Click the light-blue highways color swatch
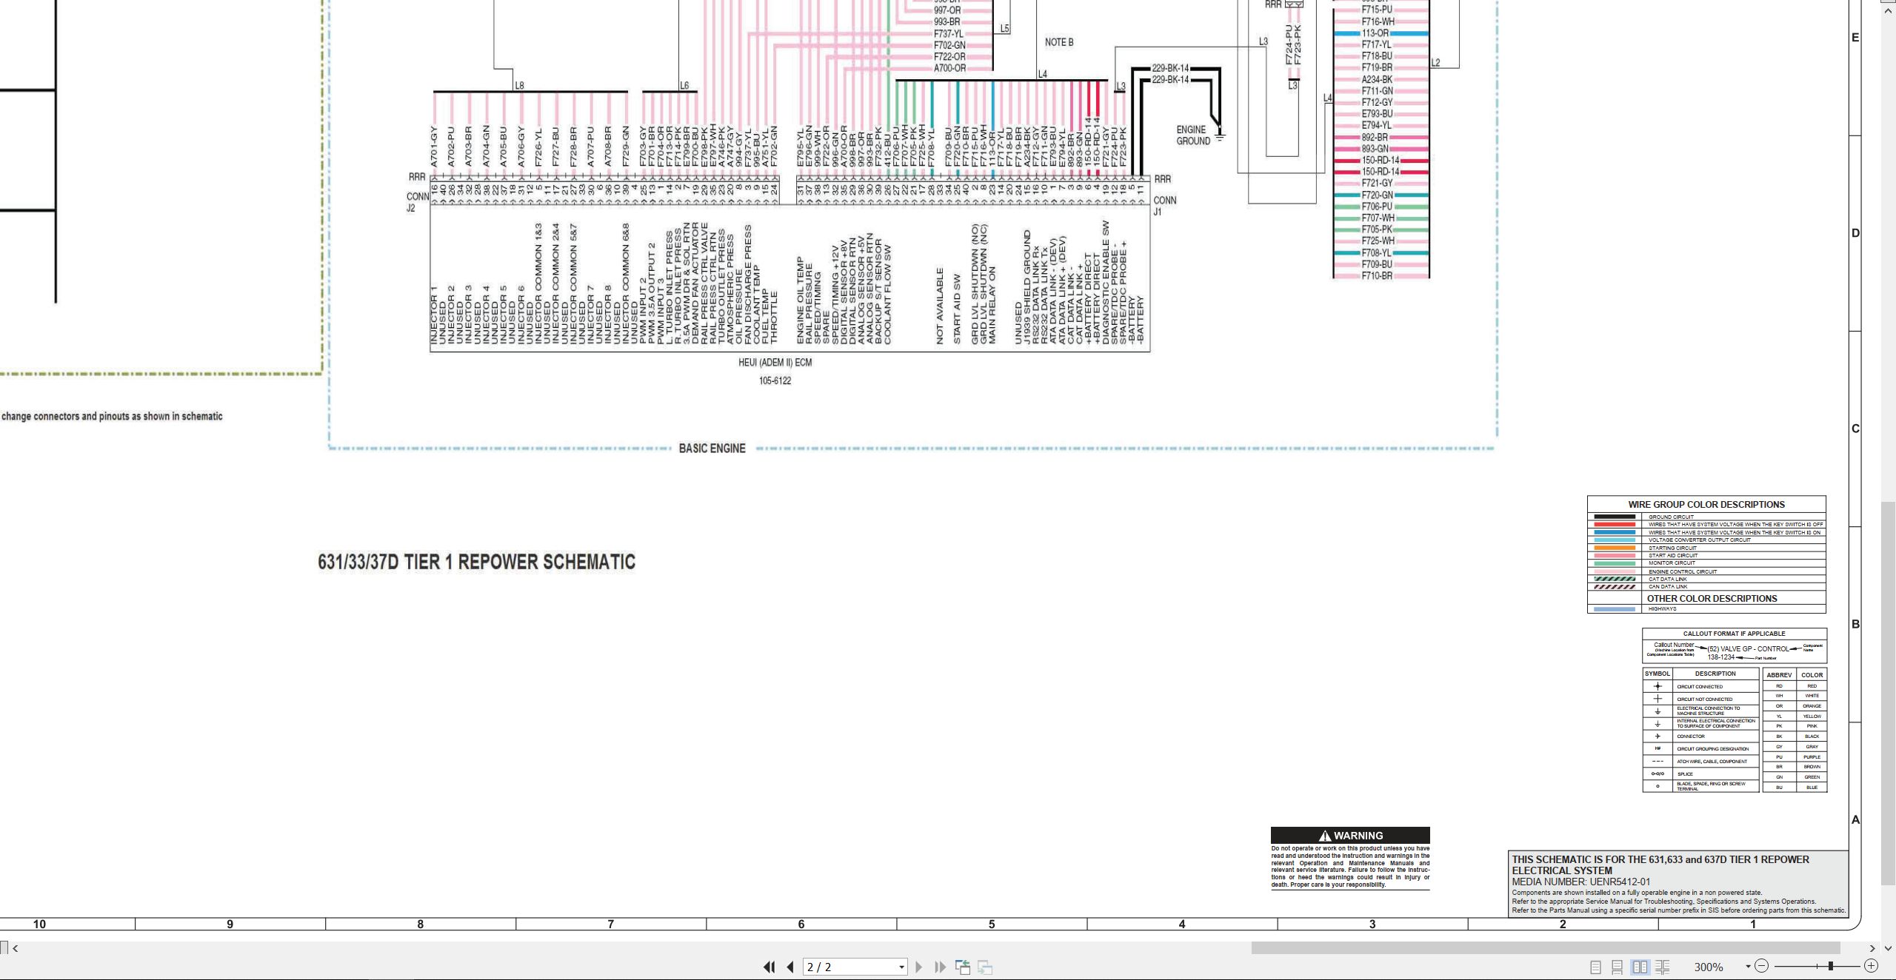This screenshot has width=1896, height=980. [x=1615, y=609]
